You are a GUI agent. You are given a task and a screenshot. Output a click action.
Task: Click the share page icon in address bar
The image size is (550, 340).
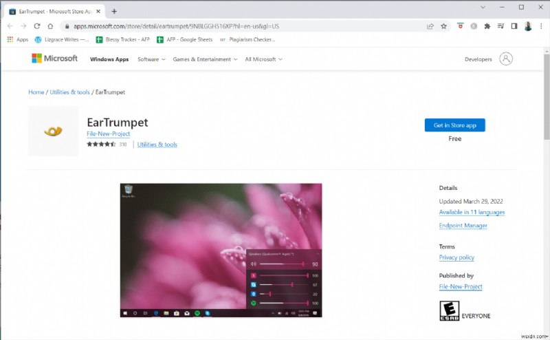(430, 26)
